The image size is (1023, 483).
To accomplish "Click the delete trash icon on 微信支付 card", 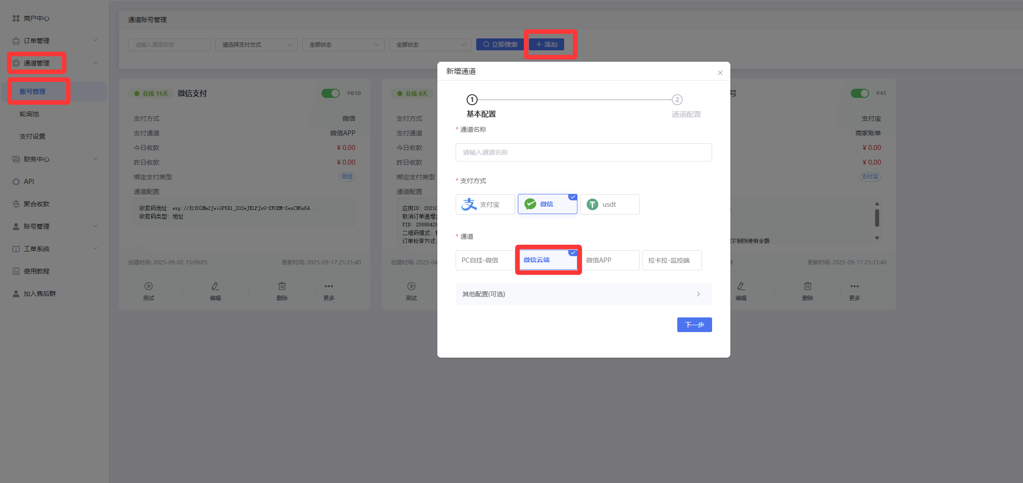I will (x=282, y=286).
